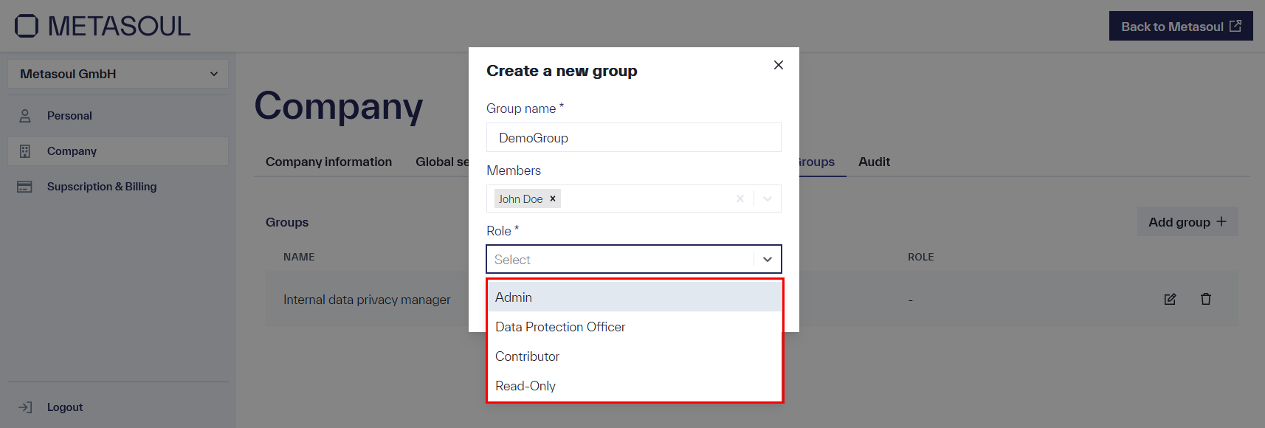The height and width of the screenshot is (428, 1265).
Task: Clear all selected members
Action: point(740,199)
